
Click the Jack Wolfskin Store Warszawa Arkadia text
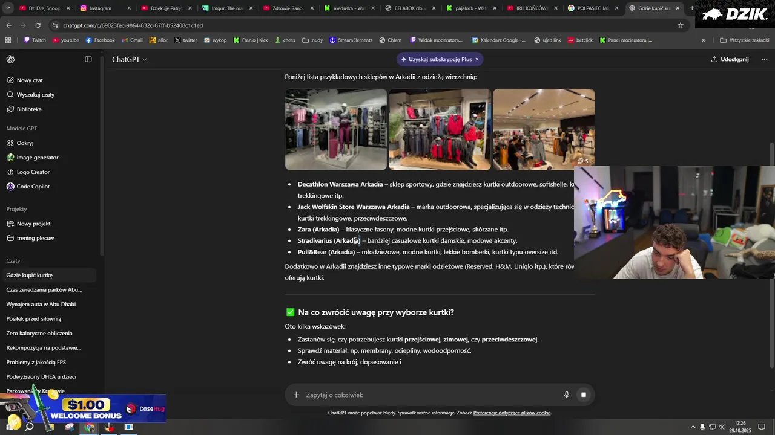pos(354,207)
